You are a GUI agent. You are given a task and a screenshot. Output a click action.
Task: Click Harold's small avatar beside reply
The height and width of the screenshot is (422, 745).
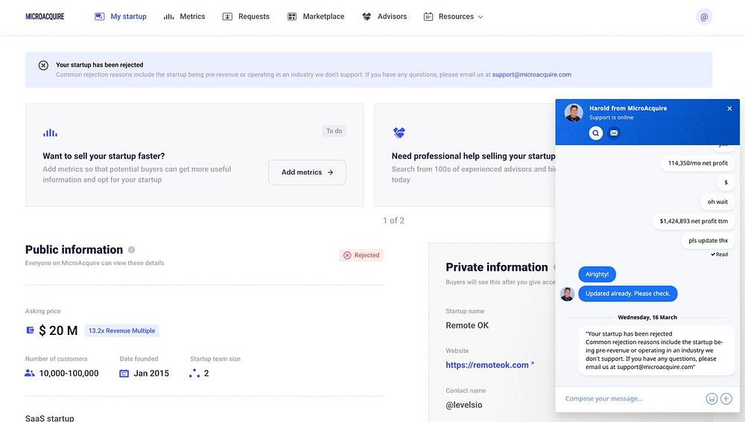(567, 294)
